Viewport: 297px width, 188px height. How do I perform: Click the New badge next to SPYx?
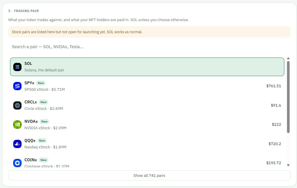point(41,83)
